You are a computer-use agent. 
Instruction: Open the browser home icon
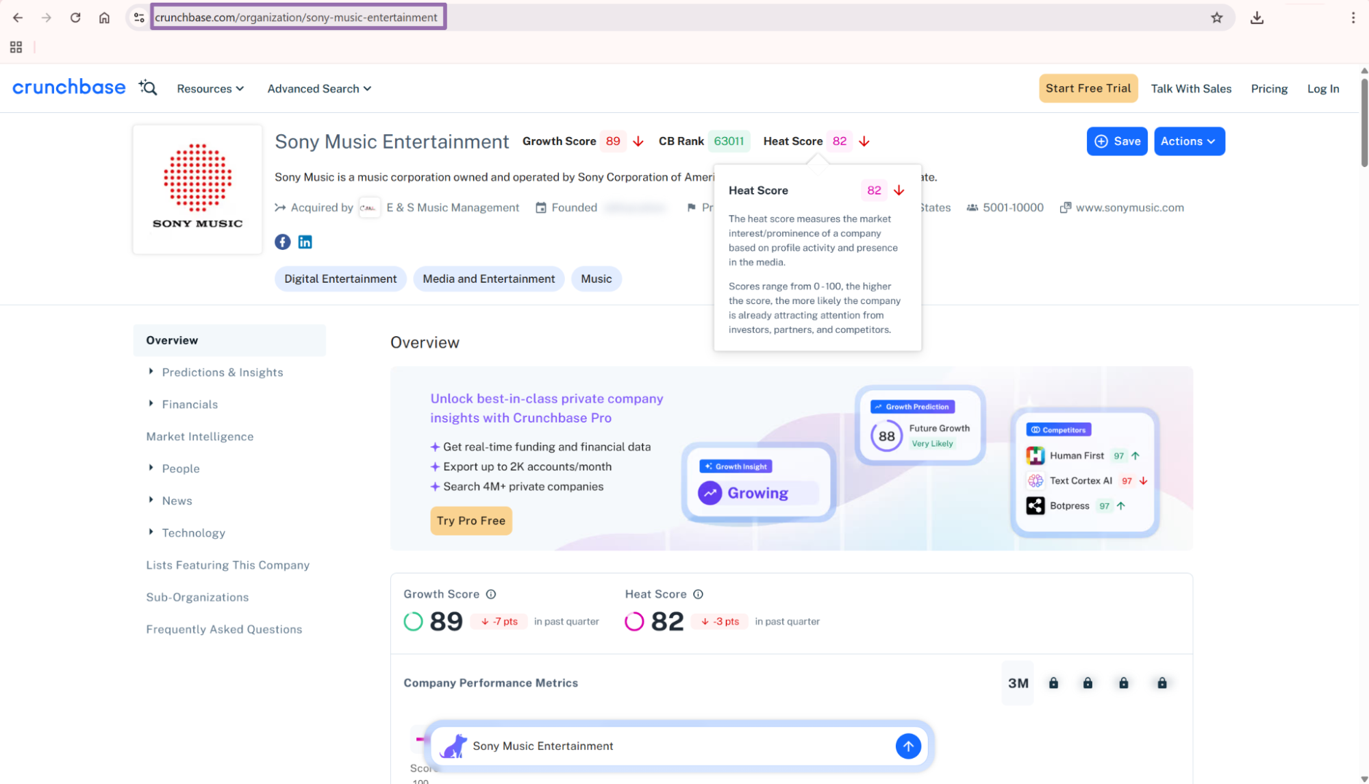tap(104, 18)
